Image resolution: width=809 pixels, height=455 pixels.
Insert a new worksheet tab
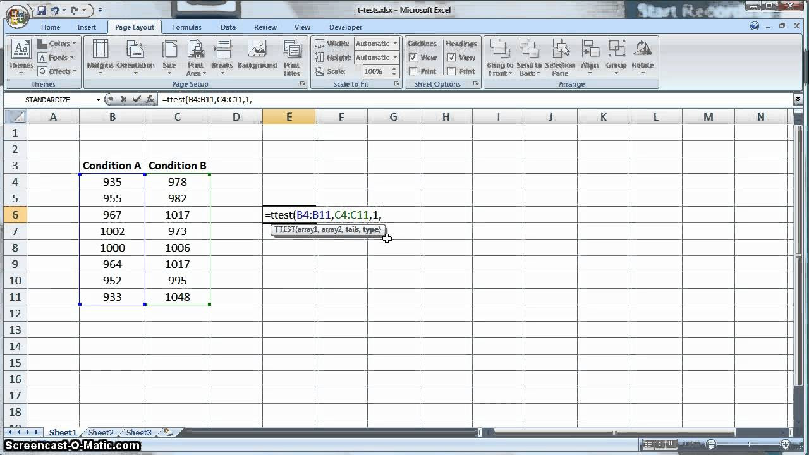point(169,432)
